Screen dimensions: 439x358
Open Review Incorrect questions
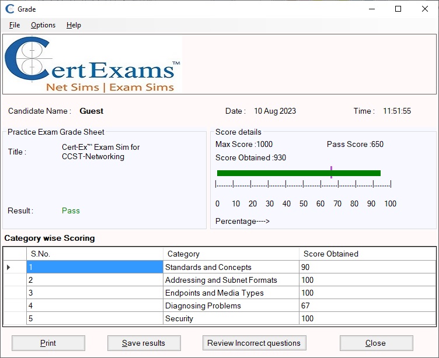coord(254,343)
